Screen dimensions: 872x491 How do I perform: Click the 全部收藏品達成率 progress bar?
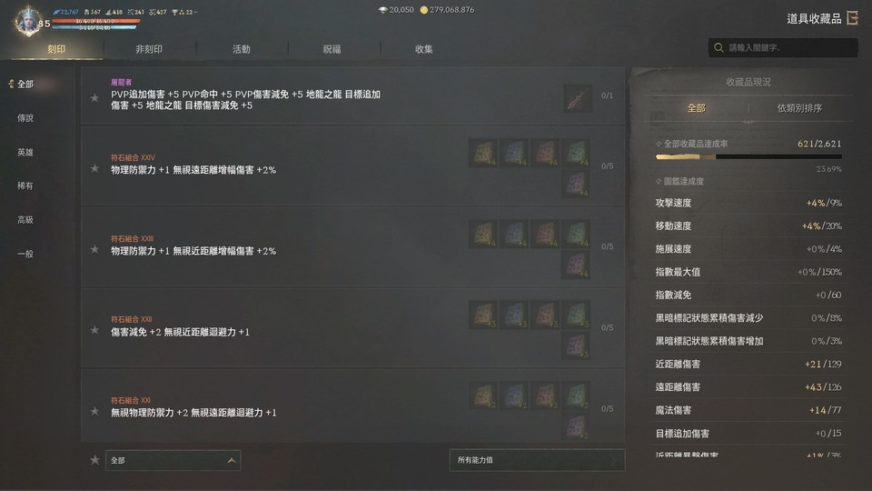pyautogui.click(x=748, y=157)
